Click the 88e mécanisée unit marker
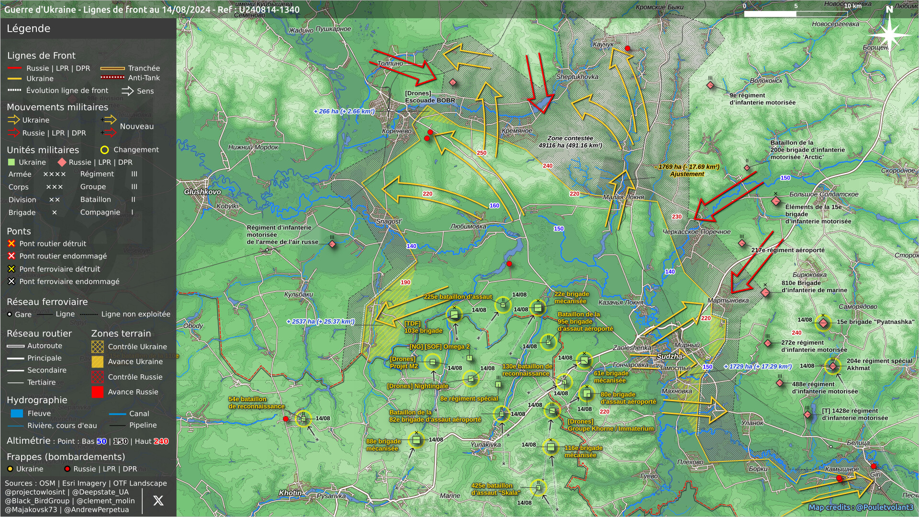Image resolution: width=919 pixels, height=517 pixels. [x=416, y=439]
